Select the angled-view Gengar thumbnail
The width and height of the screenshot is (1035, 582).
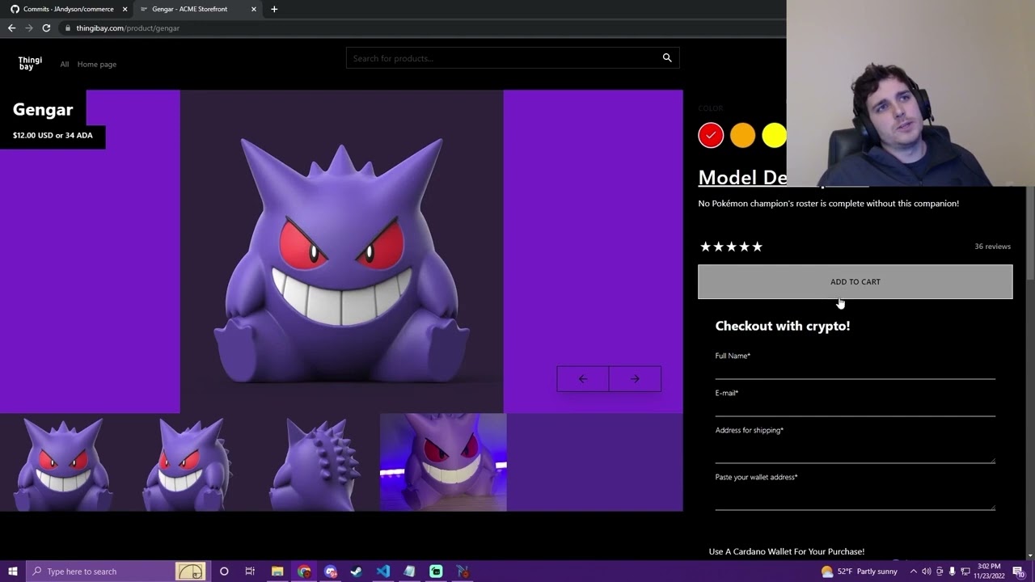click(x=190, y=462)
